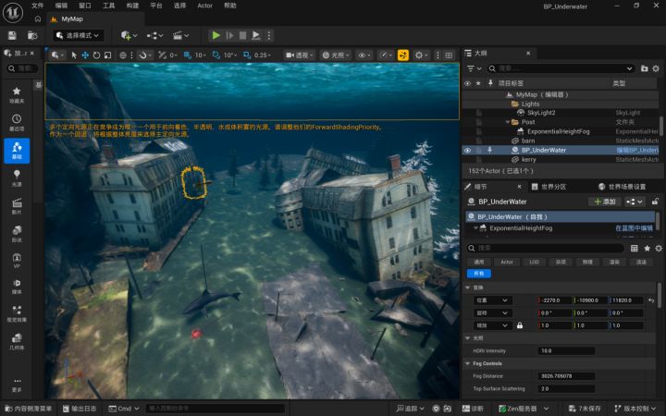Image resolution: width=666 pixels, height=416 pixels.
Task: Click the HDRI Intensity value field
Action: pos(566,351)
